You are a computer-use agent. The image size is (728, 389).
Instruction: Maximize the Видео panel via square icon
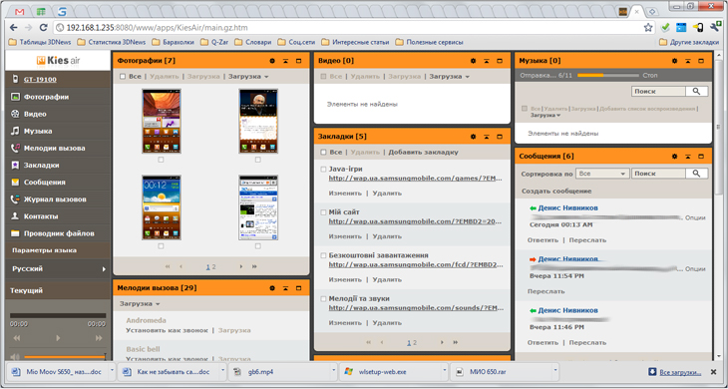tap(500, 61)
